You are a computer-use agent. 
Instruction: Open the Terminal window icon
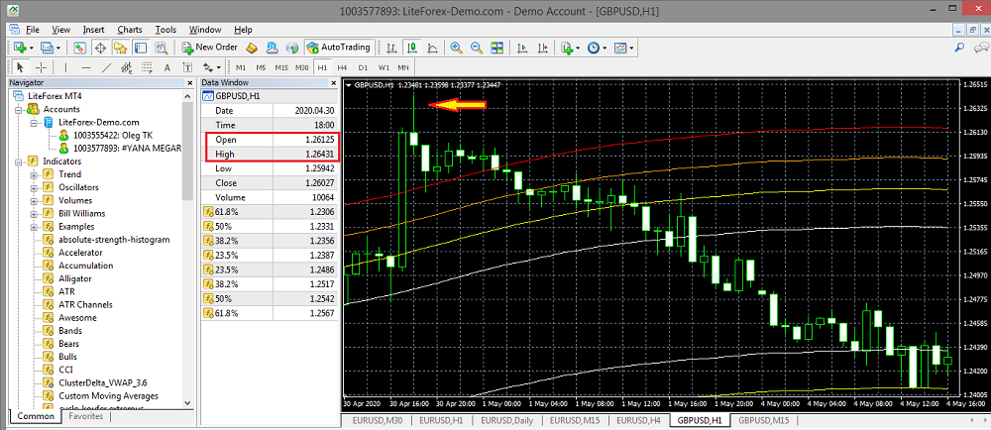141,48
